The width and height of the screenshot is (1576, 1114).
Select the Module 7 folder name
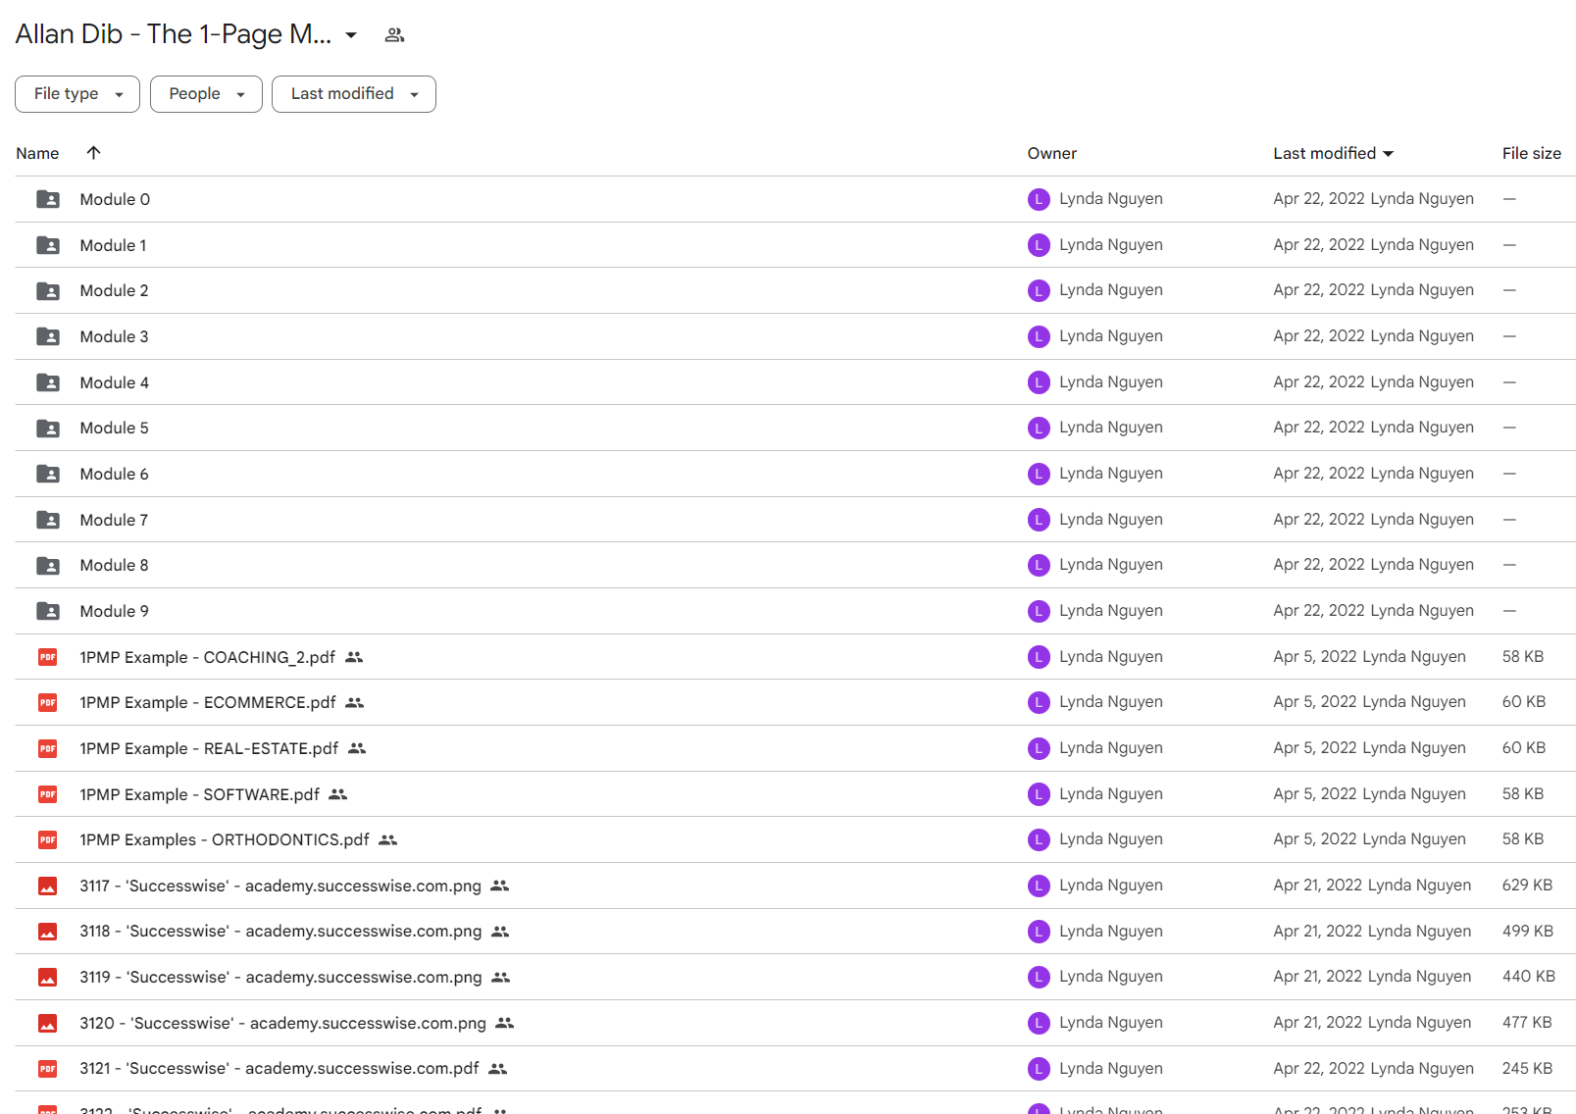(x=114, y=520)
